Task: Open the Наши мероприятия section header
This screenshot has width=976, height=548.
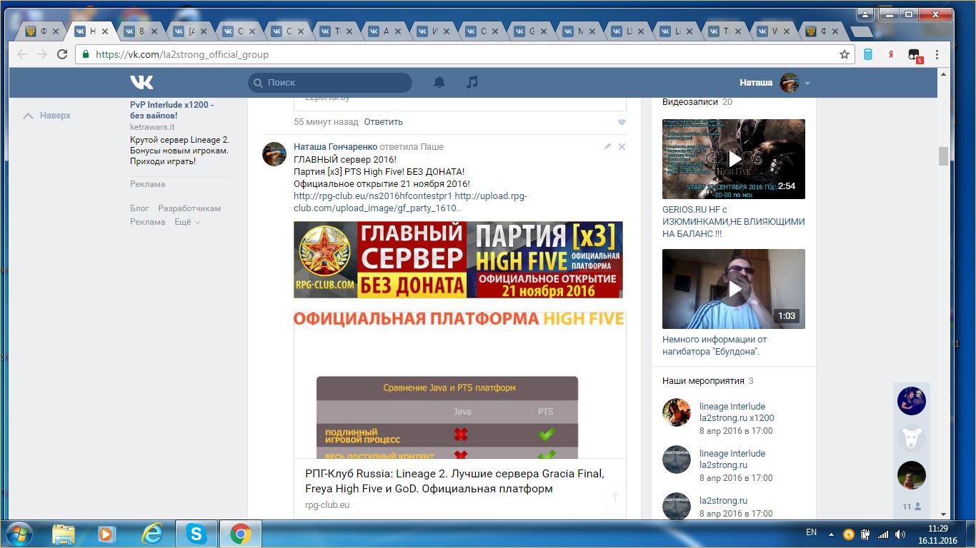Action: click(708, 381)
